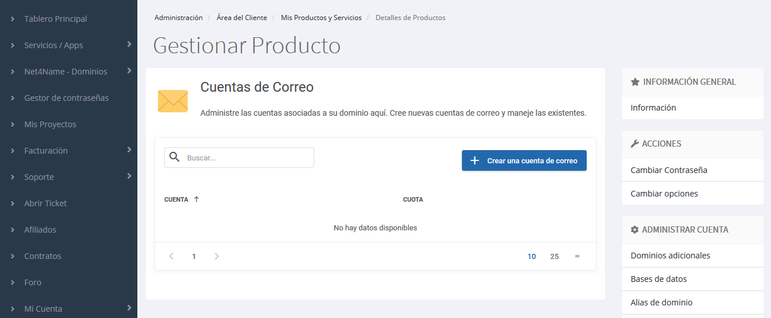Expand the Net4Name - Dominios submenu arrow
This screenshot has height=318, width=771.
pos(129,70)
